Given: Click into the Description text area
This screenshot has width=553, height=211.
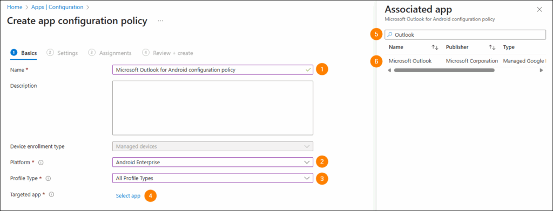Looking at the screenshot, I should pos(213,108).
